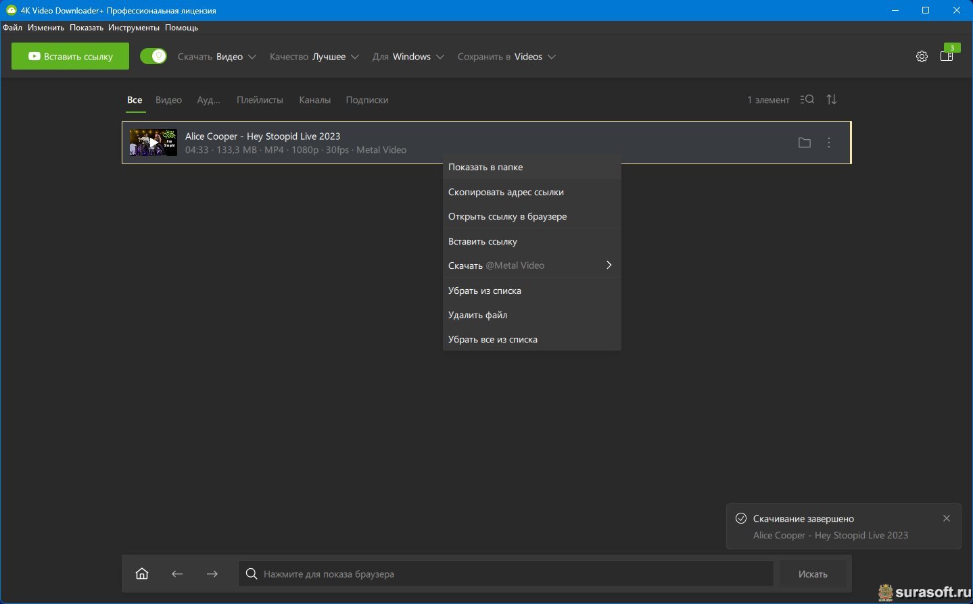
Task: Switch to the Плейлисты tab
Action: tap(260, 100)
